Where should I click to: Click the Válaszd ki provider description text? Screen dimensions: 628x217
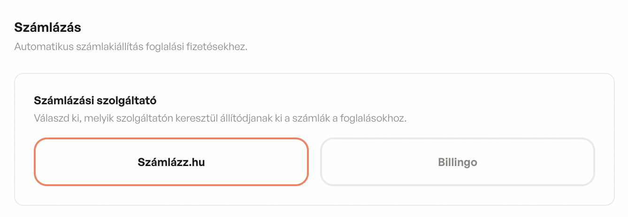click(220, 118)
